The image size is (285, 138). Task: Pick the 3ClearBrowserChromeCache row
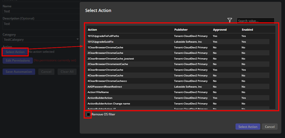pyautogui.click(x=105, y=70)
